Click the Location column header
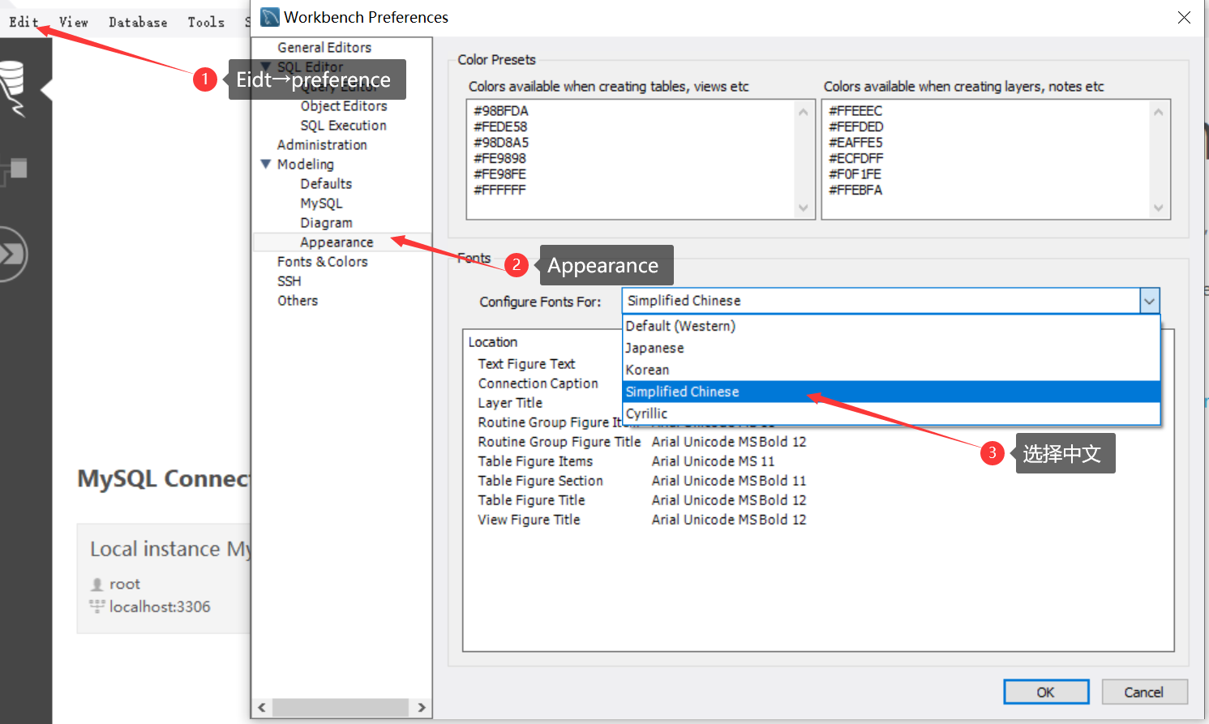 click(x=493, y=342)
